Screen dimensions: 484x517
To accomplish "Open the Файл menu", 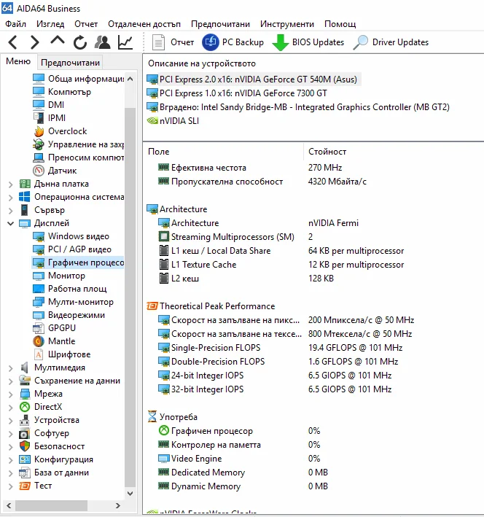I will [16, 24].
